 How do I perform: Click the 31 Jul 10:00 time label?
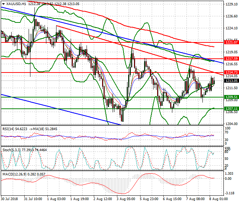(33, 199)
